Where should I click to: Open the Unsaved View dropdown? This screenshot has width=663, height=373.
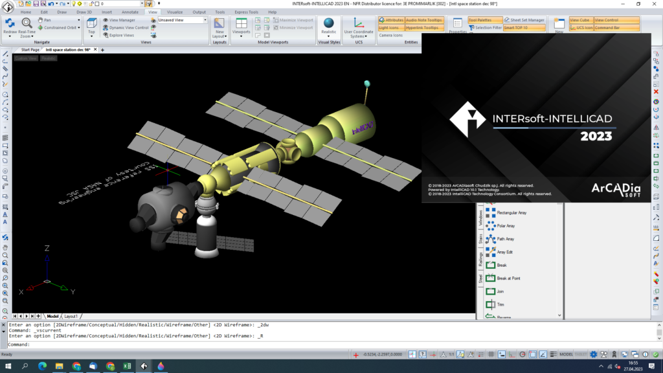click(x=206, y=20)
